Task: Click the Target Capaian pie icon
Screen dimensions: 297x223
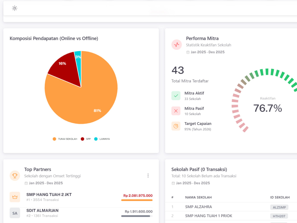Action: pos(176,126)
